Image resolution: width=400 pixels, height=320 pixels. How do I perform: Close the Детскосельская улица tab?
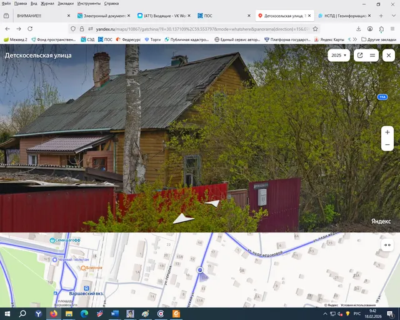pos(309,16)
